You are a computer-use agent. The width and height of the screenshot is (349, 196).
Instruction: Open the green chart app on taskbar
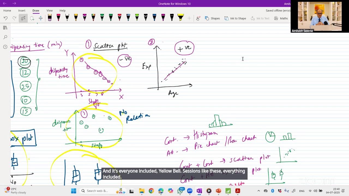pyautogui.click(x=228, y=191)
